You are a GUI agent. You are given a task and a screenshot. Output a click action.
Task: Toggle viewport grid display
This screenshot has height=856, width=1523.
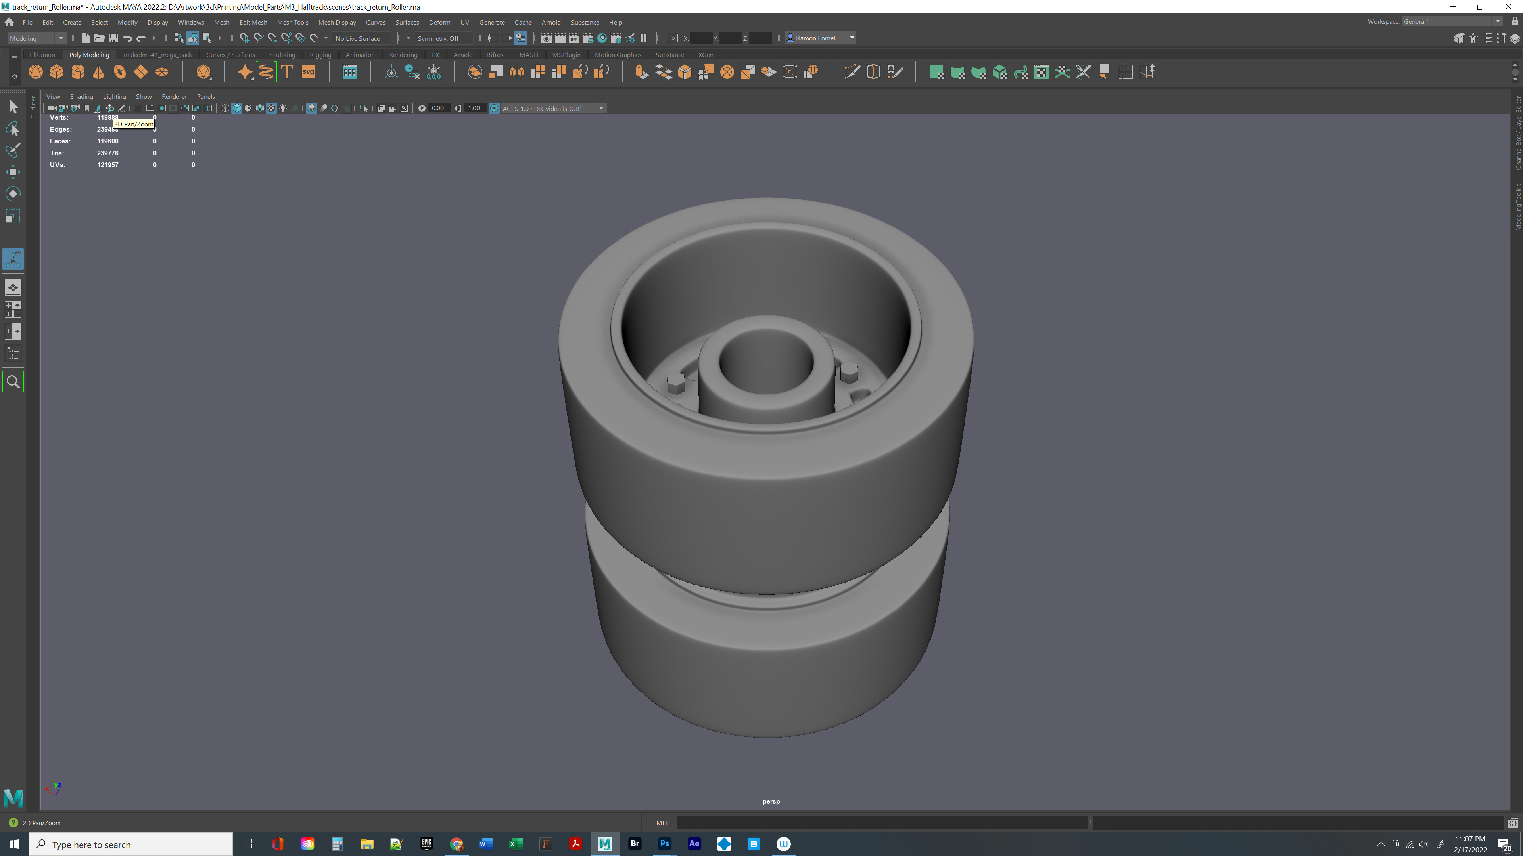click(x=138, y=108)
